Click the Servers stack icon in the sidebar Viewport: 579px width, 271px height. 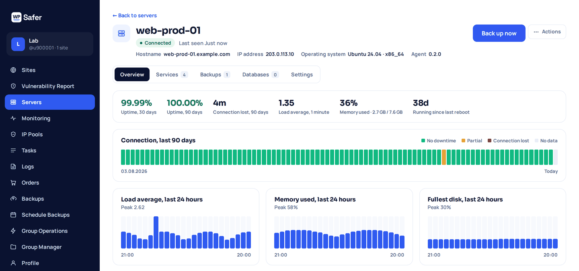pyautogui.click(x=13, y=102)
